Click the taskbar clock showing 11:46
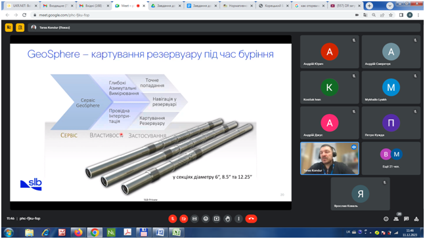425x239 pixels. tap(410, 232)
